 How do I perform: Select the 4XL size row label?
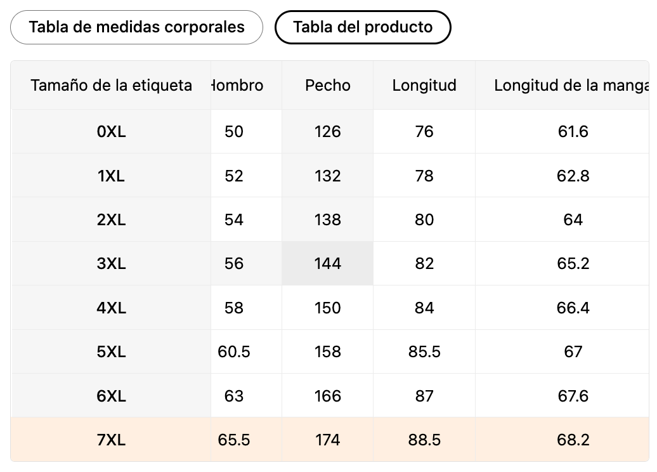click(x=111, y=308)
